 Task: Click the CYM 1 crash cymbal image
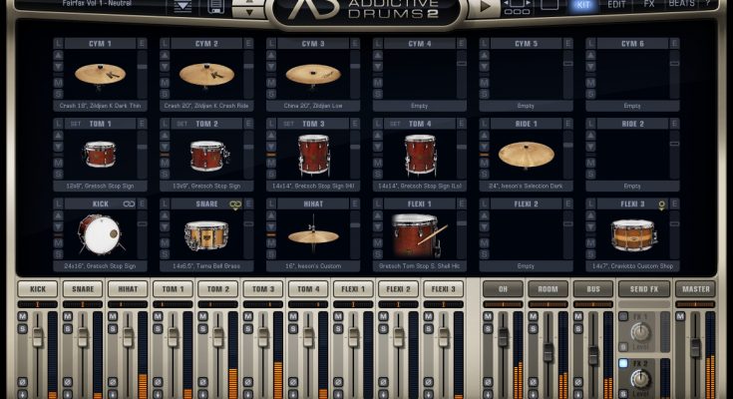point(99,73)
